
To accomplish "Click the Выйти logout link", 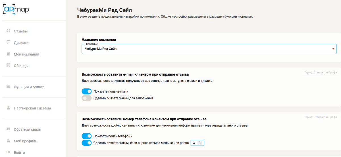I will [x=19, y=152].
